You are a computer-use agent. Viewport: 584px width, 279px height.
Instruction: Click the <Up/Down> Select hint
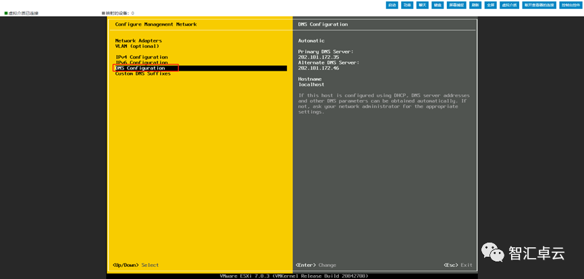tap(136, 266)
